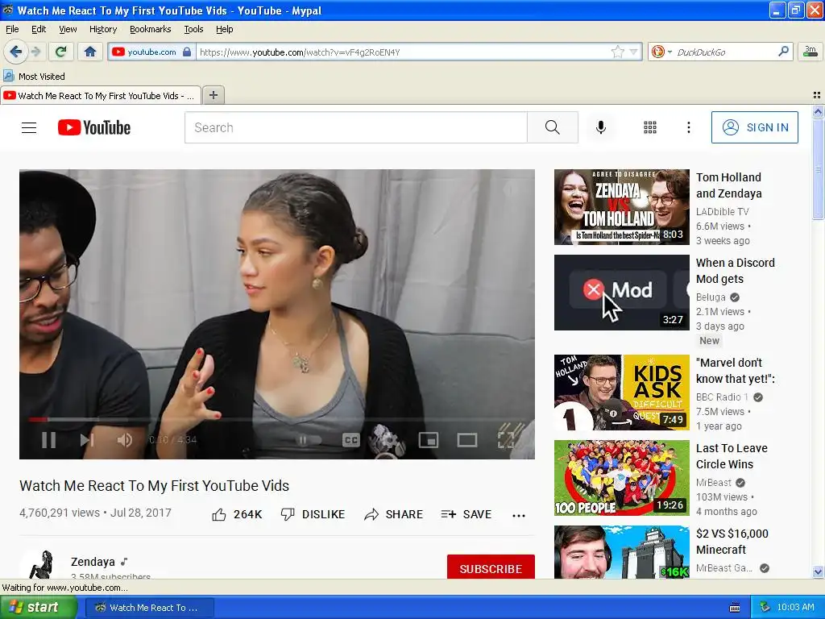Open the YouTube apps grid icon
The height and width of the screenshot is (619, 825).
pyautogui.click(x=650, y=127)
